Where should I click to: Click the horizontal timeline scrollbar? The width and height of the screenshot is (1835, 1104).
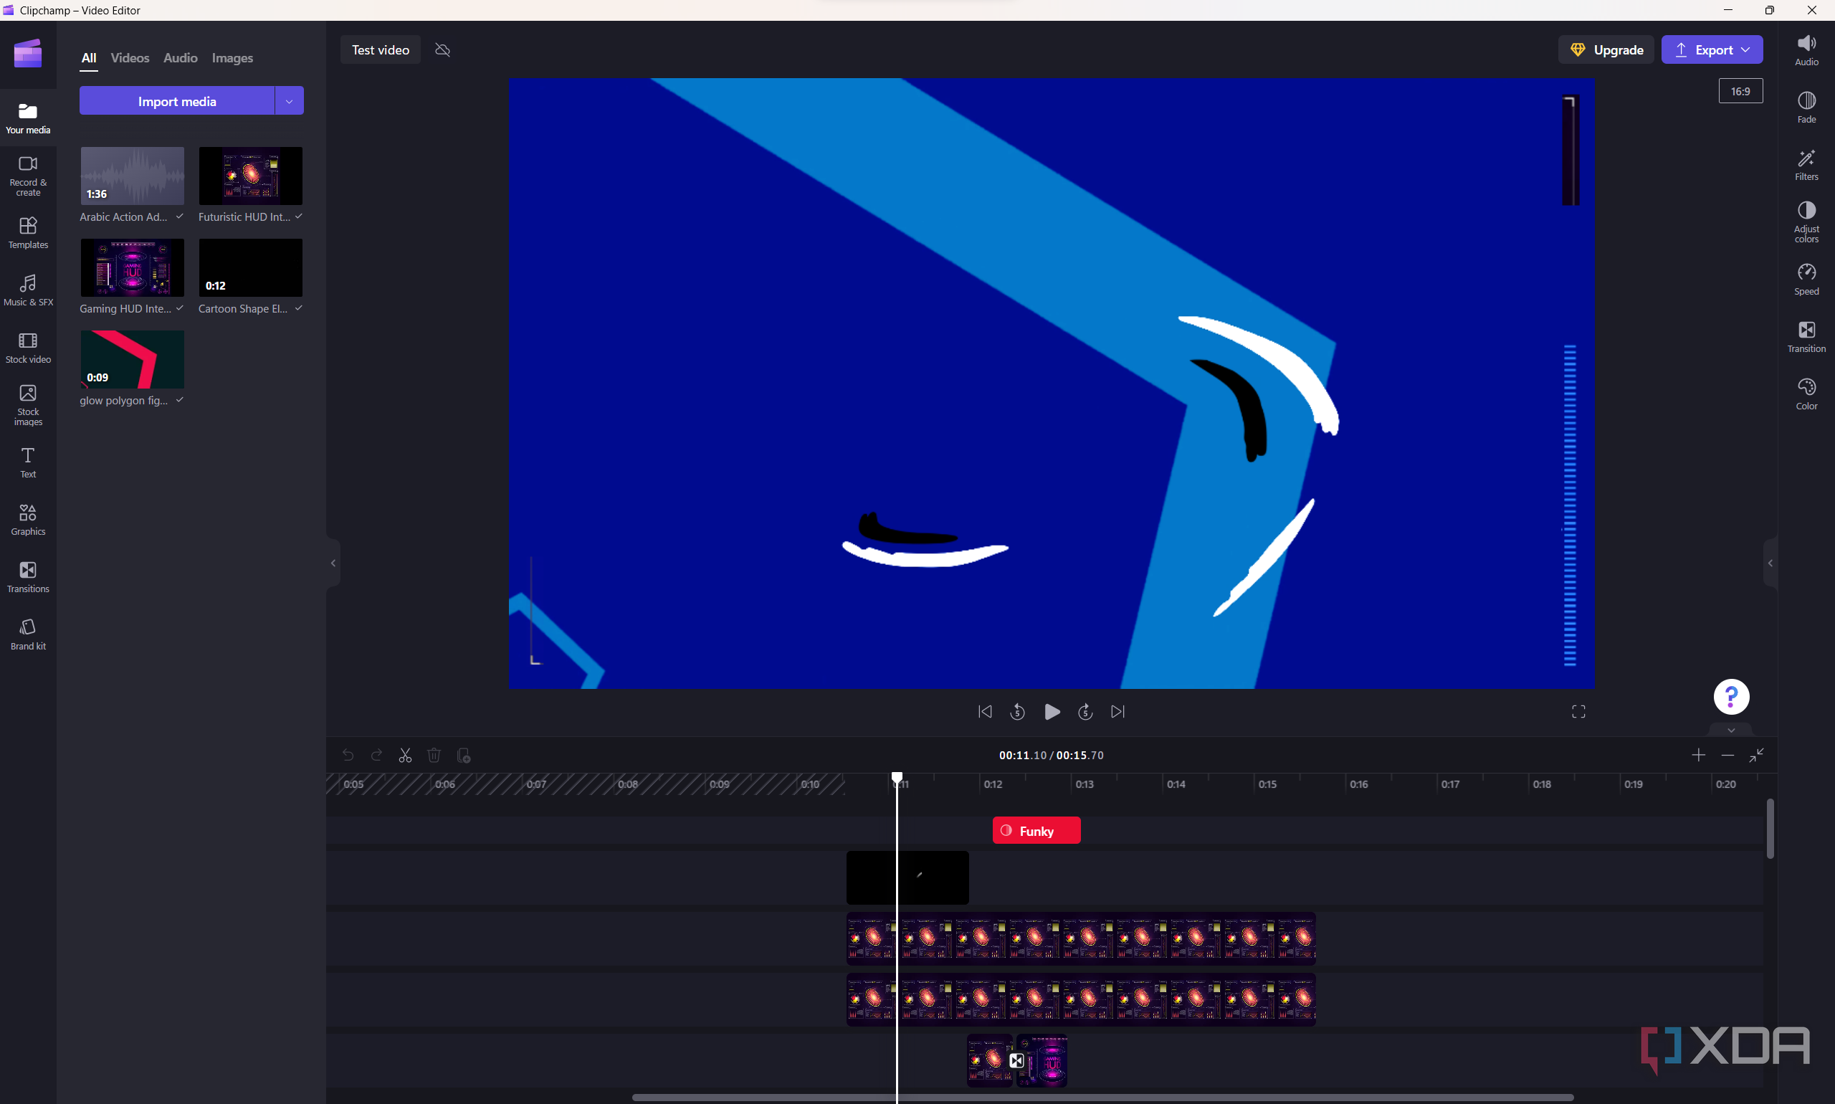click(1102, 1098)
